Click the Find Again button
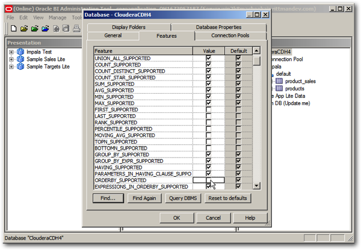Image resolution: width=361 pixels, height=250 pixels. coord(144,198)
